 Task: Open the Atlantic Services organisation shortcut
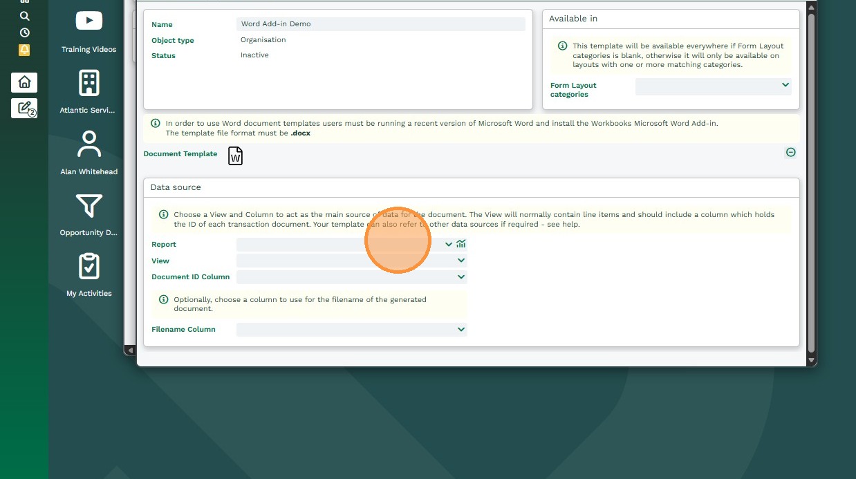[x=89, y=91]
